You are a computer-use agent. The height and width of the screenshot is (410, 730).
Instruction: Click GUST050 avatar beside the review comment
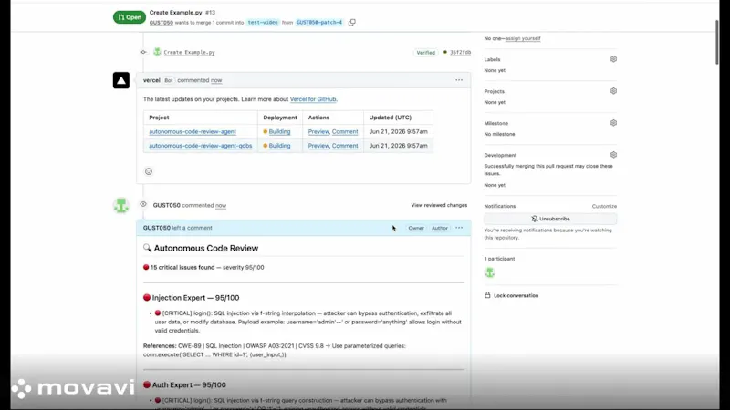(121, 206)
